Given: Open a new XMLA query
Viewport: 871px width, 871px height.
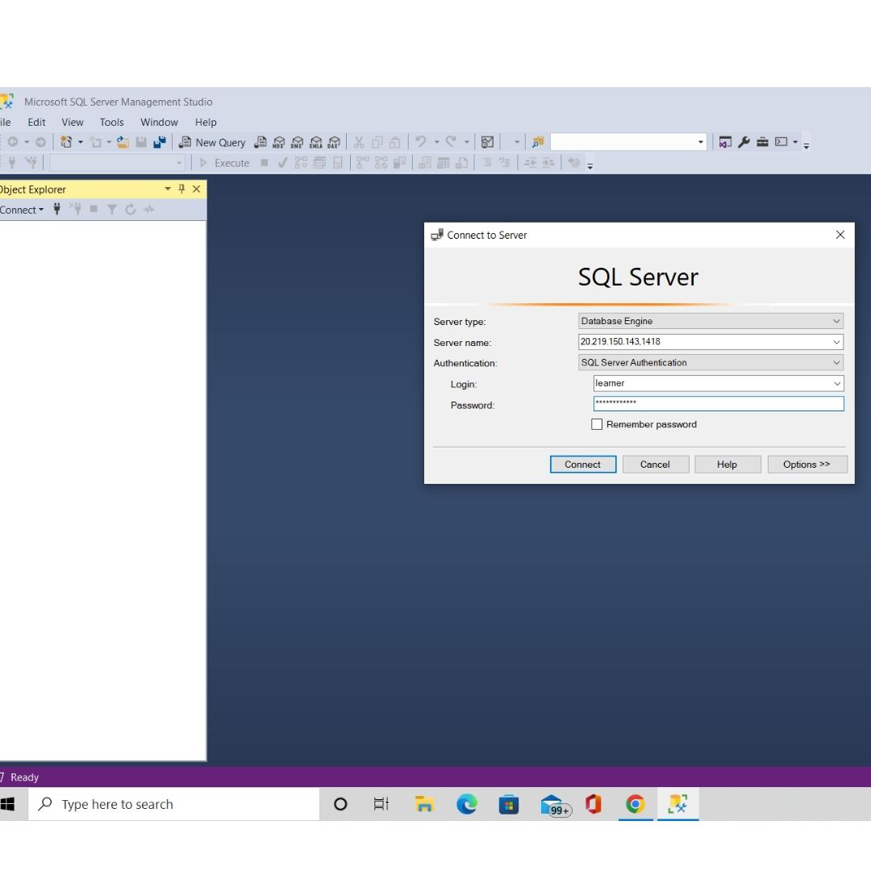Looking at the screenshot, I should (x=315, y=142).
